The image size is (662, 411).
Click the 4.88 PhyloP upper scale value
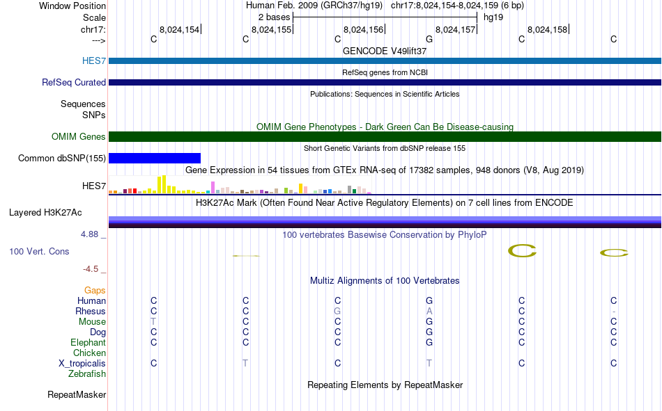[89, 234]
